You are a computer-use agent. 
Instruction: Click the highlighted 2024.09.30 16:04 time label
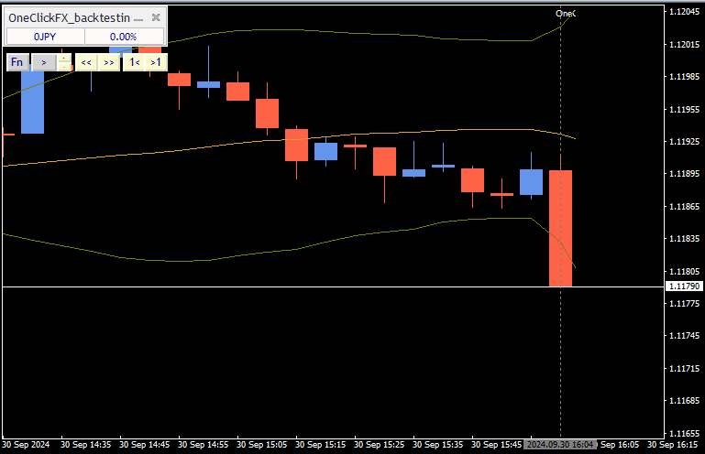(x=561, y=444)
